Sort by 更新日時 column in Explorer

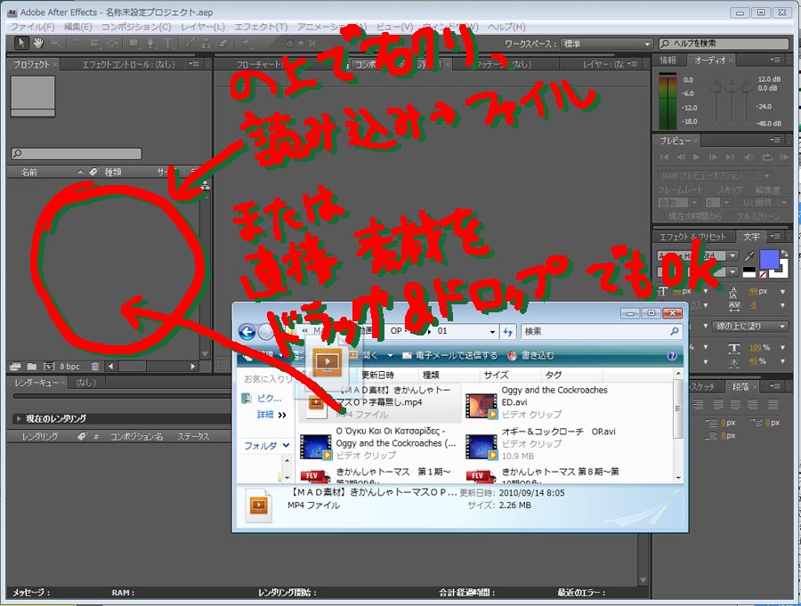click(x=378, y=375)
